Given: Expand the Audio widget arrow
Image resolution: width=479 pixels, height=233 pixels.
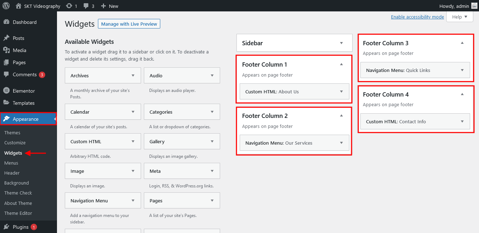Looking at the screenshot, I should click(x=212, y=76).
